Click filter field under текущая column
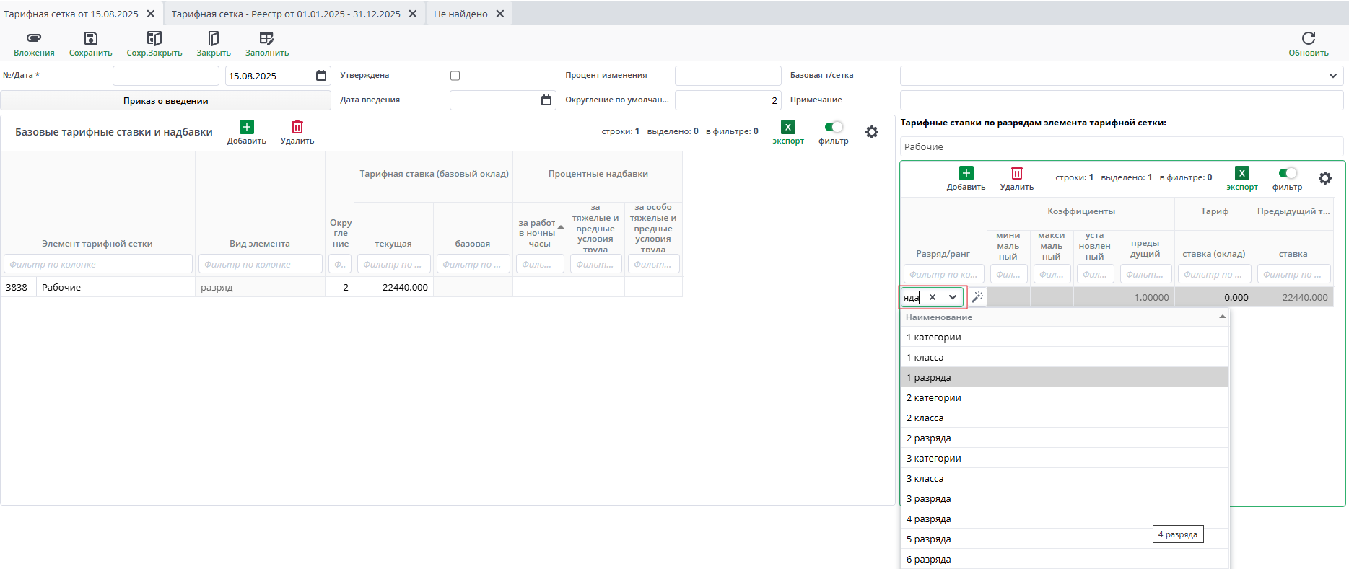Screen dimensions: 1349x569 click(393, 264)
